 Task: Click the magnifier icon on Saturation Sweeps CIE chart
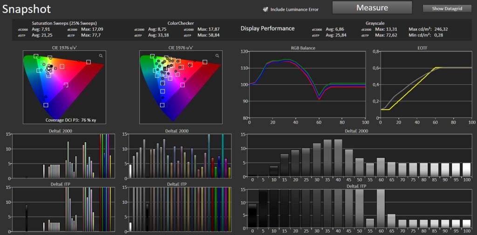(x=101, y=55)
